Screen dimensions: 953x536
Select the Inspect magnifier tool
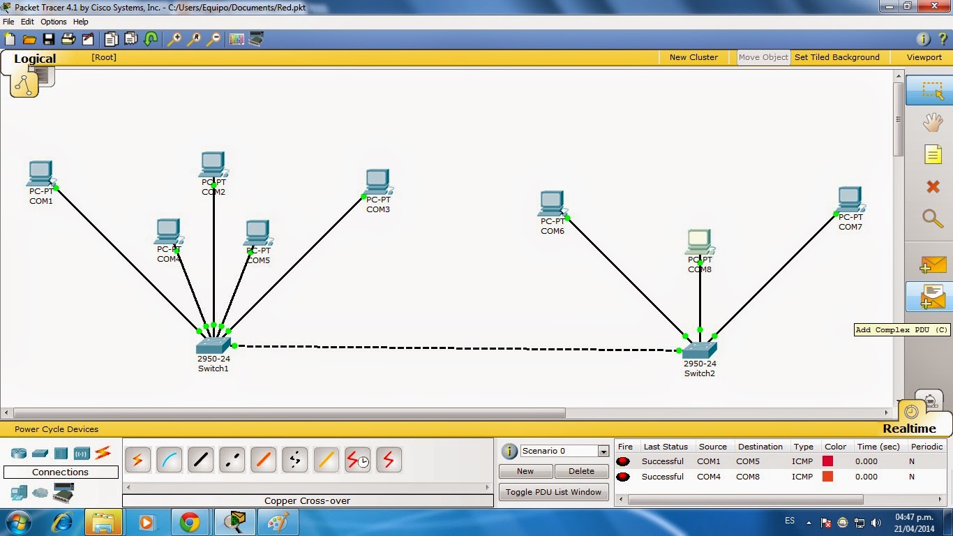click(933, 218)
